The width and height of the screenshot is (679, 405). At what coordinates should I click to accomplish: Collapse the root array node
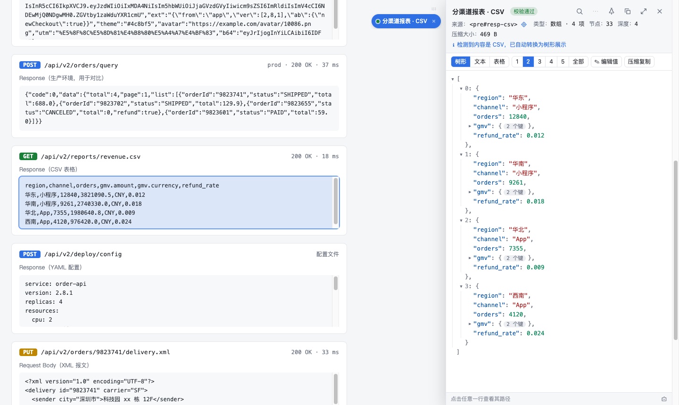pyautogui.click(x=453, y=79)
